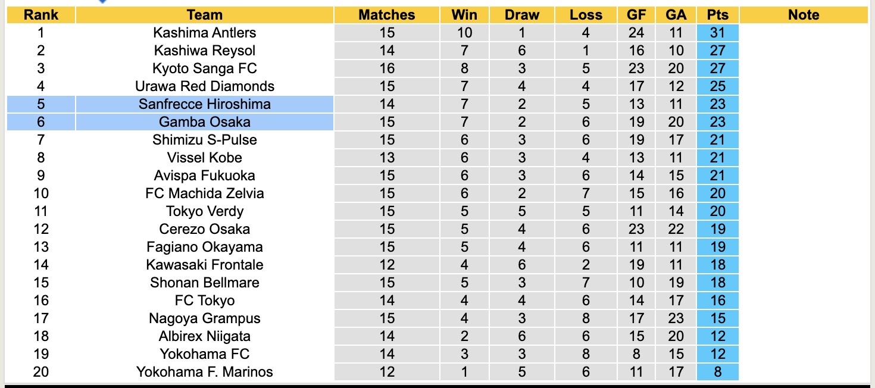Click the Loss column header
The height and width of the screenshot is (388, 875).
click(586, 15)
